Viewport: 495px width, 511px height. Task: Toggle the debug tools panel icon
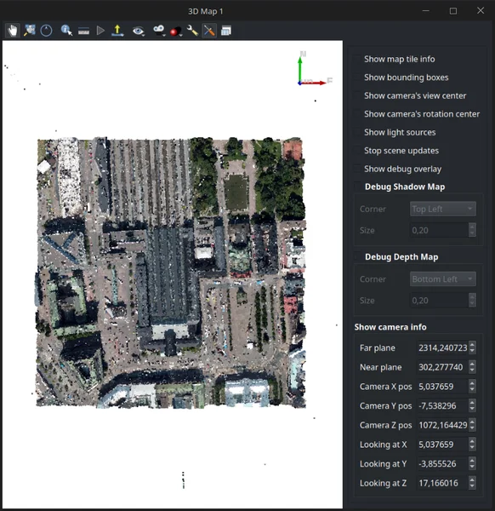point(209,31)
